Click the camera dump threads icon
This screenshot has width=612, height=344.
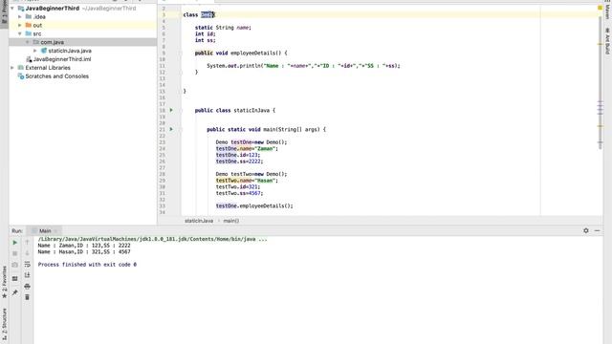pyautogui.click(x=15, y=265)
